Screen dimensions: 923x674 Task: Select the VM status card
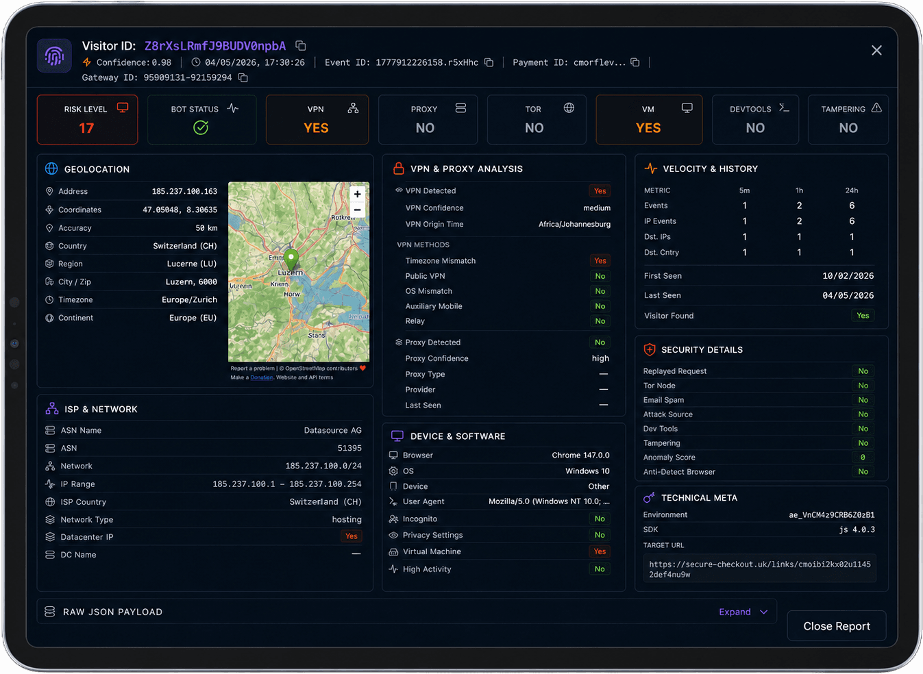pyautogui.click(x=649, y=120)
